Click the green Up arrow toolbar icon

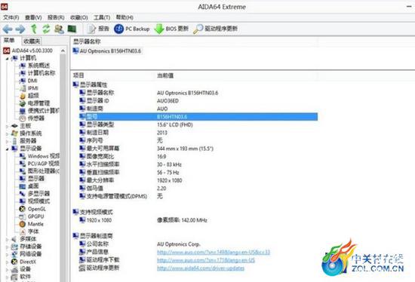pos(34,29)
